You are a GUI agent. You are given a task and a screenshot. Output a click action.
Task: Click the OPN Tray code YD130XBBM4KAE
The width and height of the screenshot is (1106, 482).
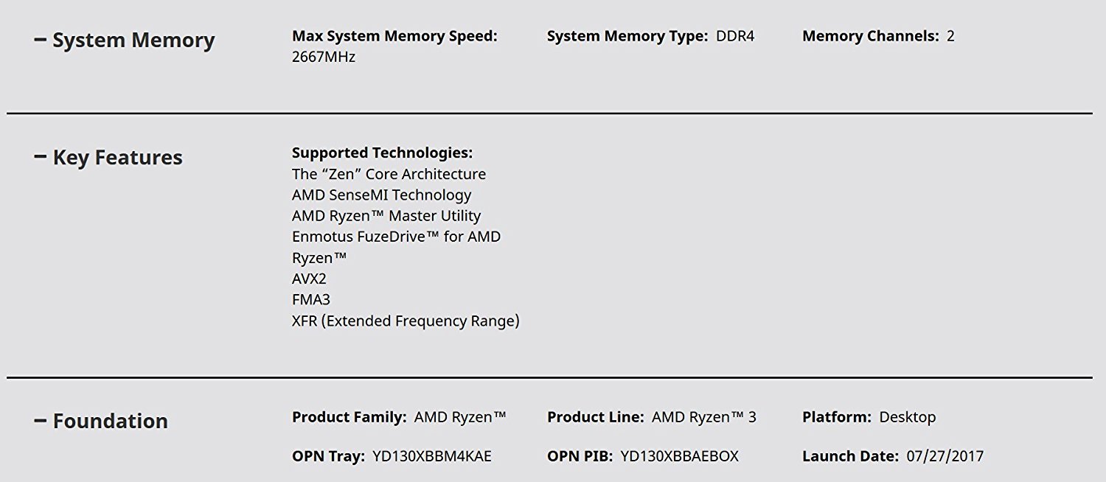pos(434,455)
